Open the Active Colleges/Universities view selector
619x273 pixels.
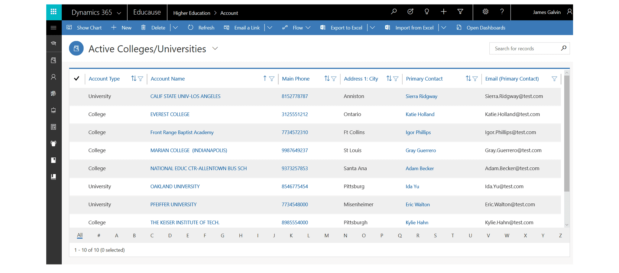click(x=215, y=48)
